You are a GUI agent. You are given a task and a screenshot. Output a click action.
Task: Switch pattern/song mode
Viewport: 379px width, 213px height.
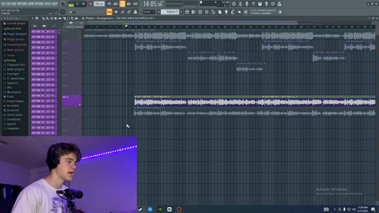point(71,4)
